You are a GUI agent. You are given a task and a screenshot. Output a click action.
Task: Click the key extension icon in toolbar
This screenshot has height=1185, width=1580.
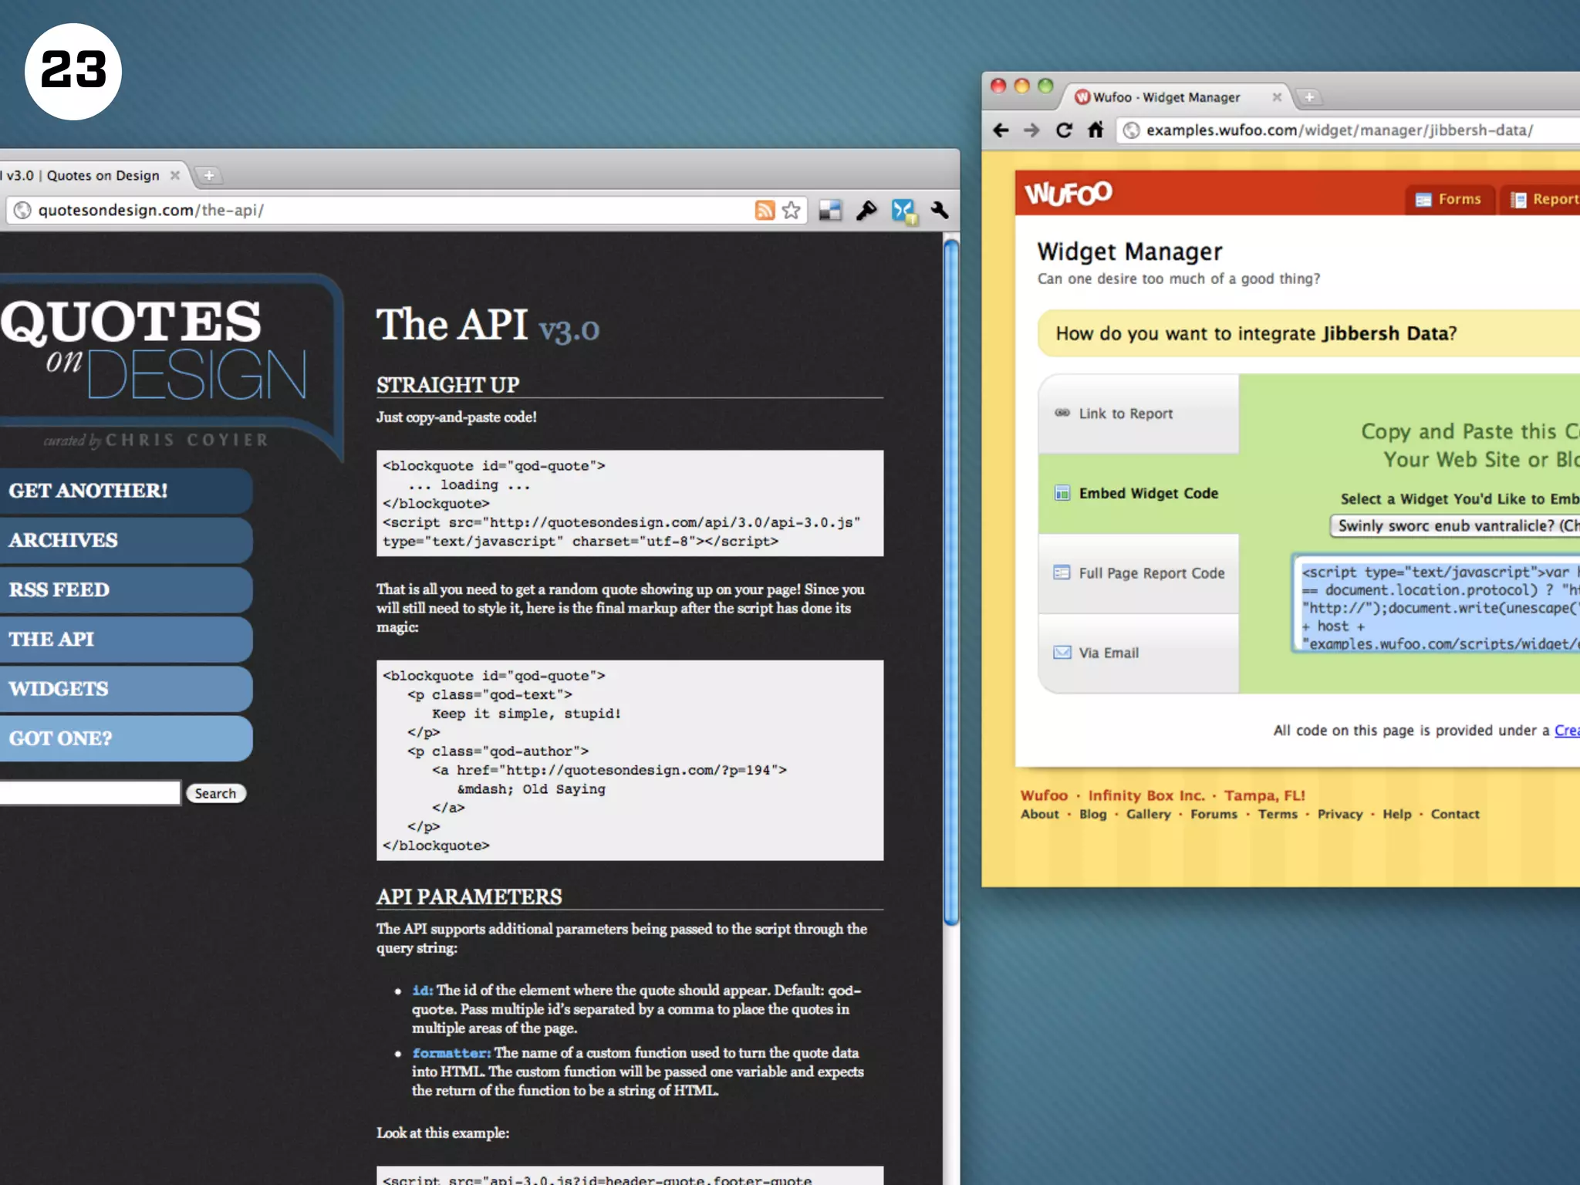[866, 210]
